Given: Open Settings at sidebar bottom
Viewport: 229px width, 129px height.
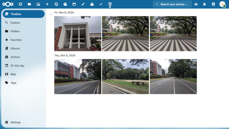Looking at the screenshot, I should click(24, 122).
